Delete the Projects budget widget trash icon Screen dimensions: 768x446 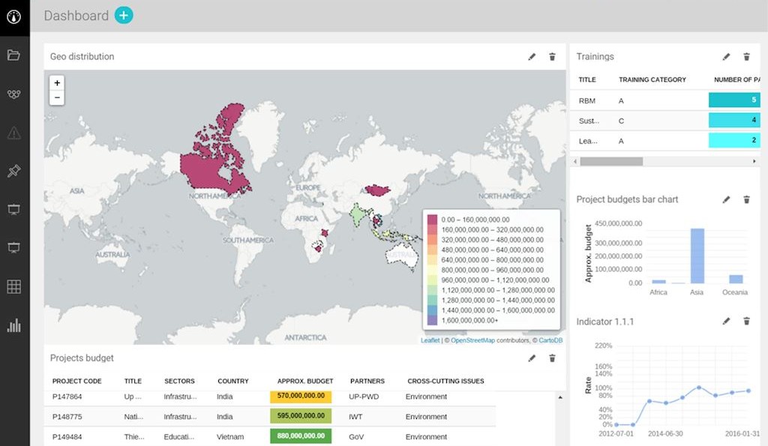click(552, 358)
